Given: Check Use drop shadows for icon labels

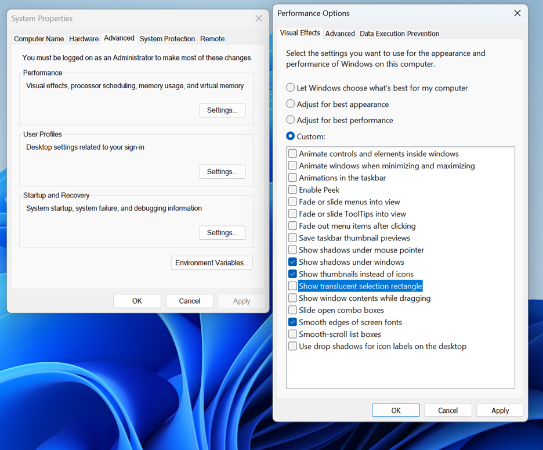Looking at the screenshot, I should coord(292,346).
